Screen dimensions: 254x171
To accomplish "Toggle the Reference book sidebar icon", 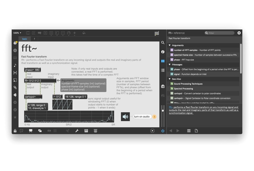I will (163, 61).
